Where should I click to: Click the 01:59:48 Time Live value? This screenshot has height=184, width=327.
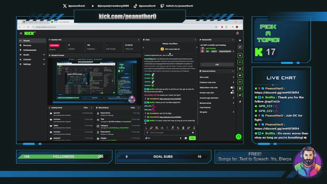129,45
